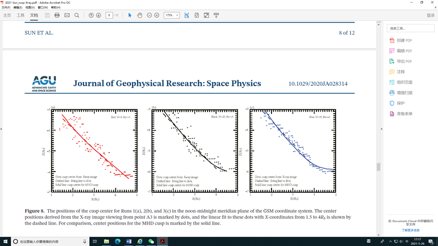This screenshot has width=438, height=246.
Task: Click the 了解更多信息 link
Action: coord(410,230)
